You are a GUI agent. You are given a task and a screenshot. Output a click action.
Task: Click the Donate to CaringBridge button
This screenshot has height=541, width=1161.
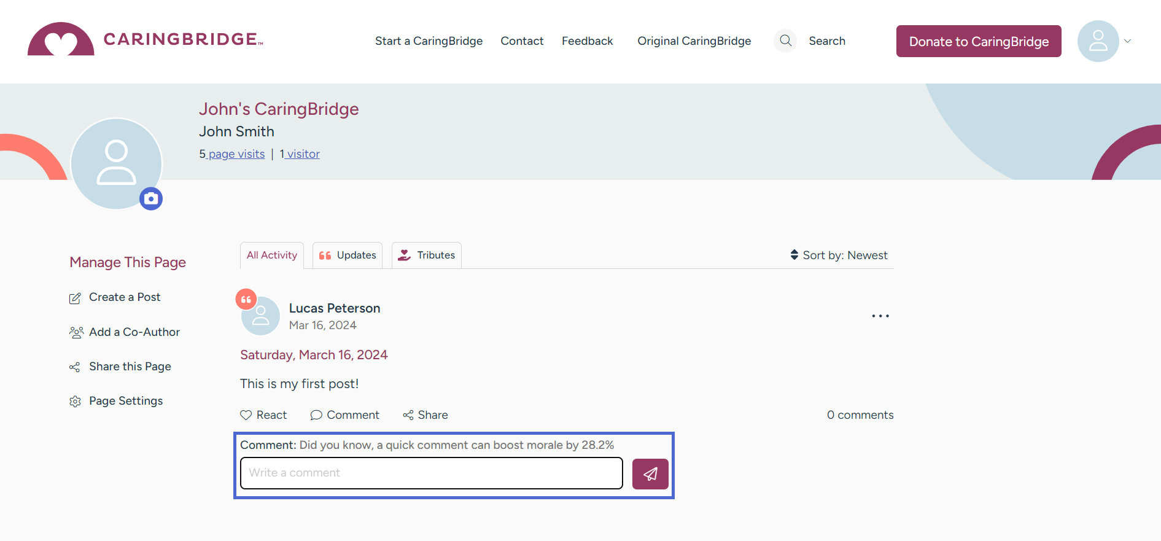tap(979, 41)
